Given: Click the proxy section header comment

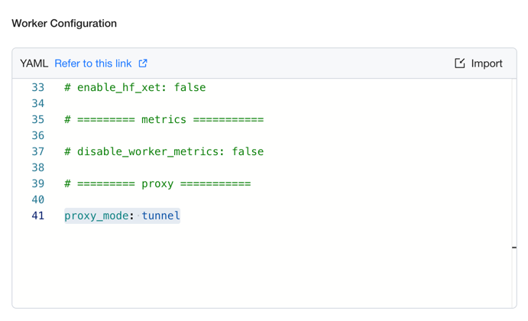Looking at the screenshot, I should (157, 183).
